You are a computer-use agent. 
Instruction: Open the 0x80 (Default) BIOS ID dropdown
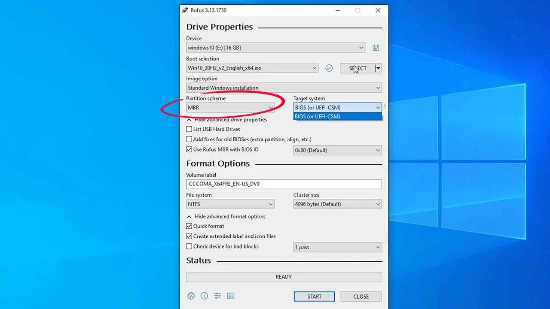coord(338,150)
